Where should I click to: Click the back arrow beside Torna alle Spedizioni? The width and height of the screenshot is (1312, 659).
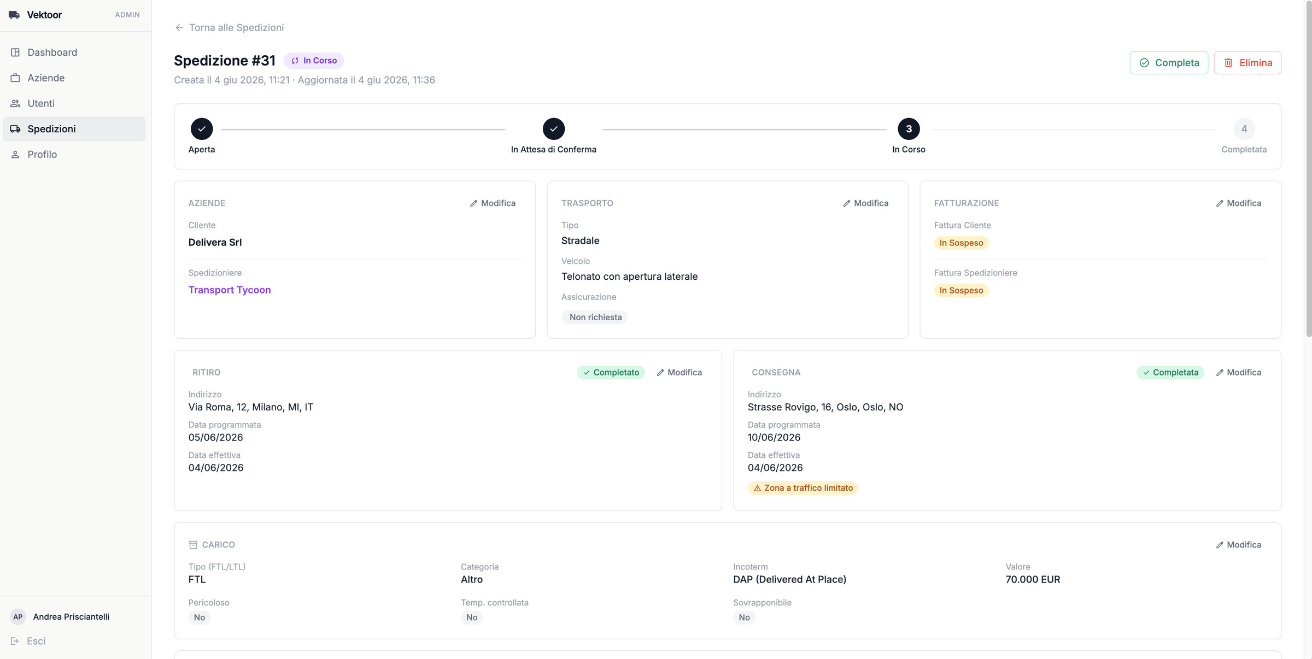coord(179,27)
